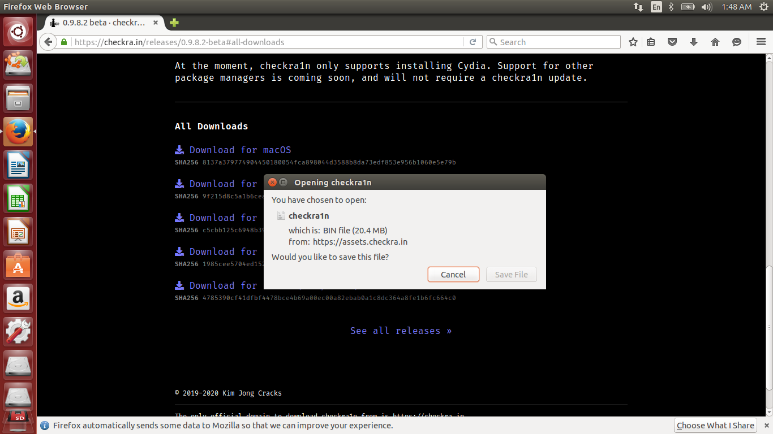Bookmark this page with the star icon

633,42
